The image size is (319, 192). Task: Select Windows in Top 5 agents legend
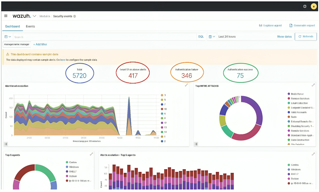click(x=72, y=167)
